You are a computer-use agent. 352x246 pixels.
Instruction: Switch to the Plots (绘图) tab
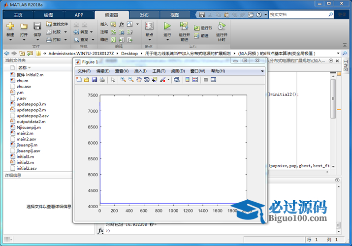click(x=48, y=15)
